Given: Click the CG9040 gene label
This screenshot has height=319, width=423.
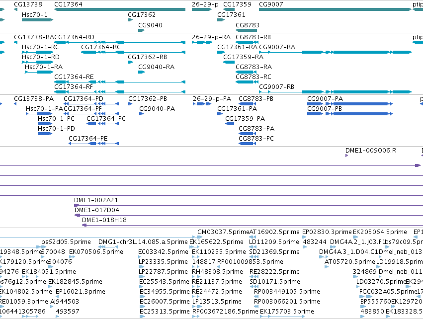Looking at the screenshot, I should coord(150,25).
